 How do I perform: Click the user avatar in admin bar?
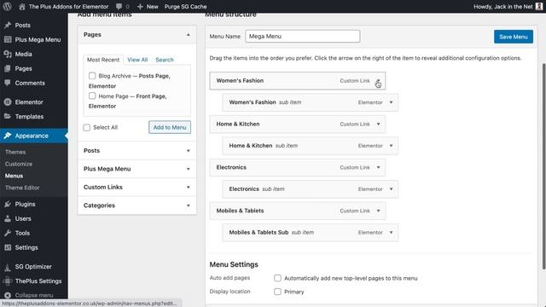tap(539, 6)
